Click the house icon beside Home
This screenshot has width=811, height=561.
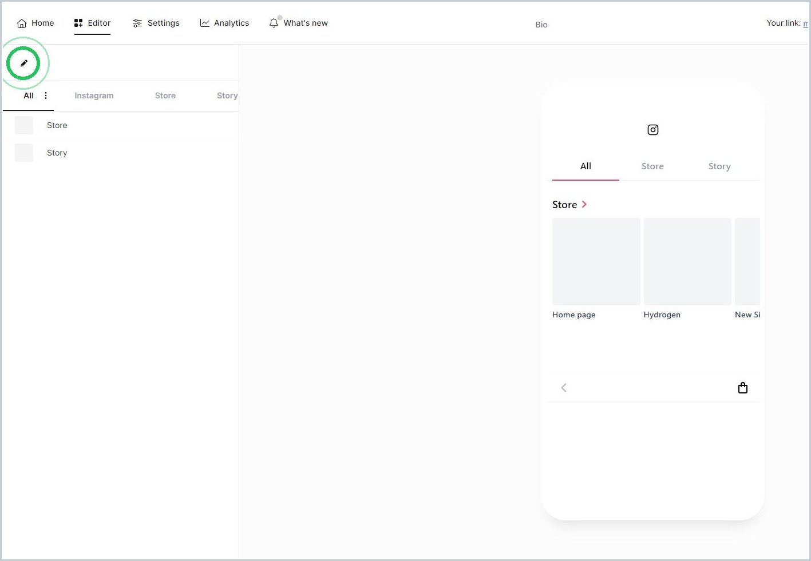[x=22, y=23]
